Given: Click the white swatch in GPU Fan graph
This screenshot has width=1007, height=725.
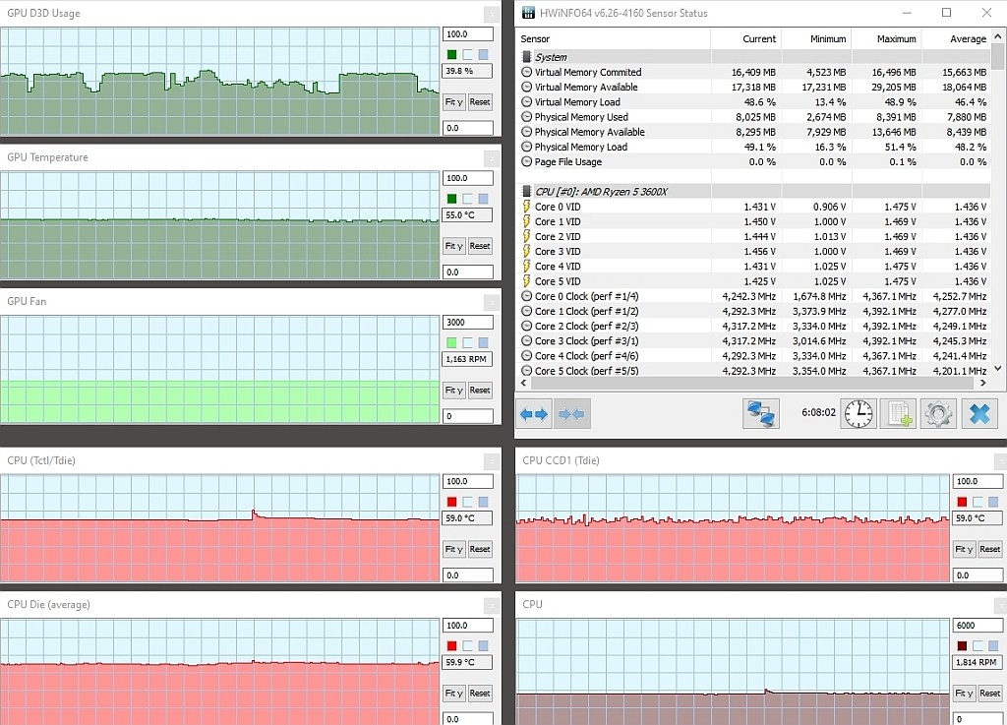Looking at the screenshot, I should pyautogui.click(x=467, y=343).
